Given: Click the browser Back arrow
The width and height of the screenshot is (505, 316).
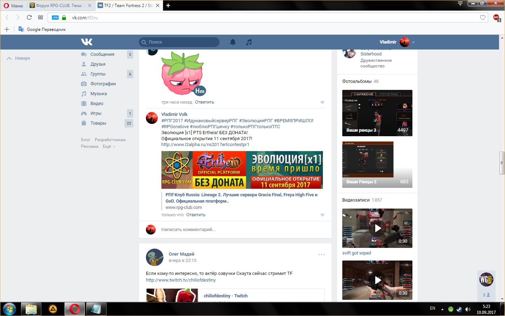Looking at the screenshot, I should point(7,18).
